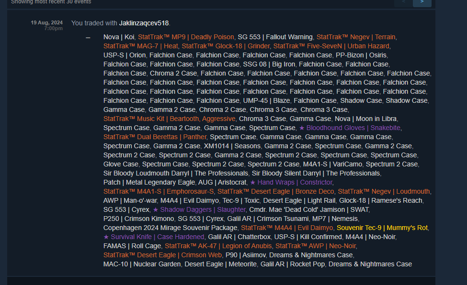Open the P90 | Asiimov item
Viewport: 467px width, 285px height.
245,255
